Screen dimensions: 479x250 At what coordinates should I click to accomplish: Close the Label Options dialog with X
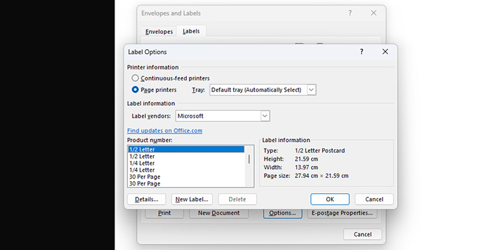pyautogui.click(x=385, y=52)
